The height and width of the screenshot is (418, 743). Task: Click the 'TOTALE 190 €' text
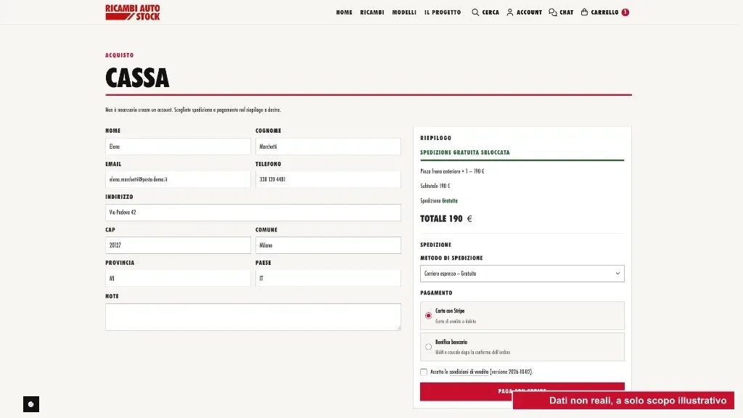pos(446,218)
